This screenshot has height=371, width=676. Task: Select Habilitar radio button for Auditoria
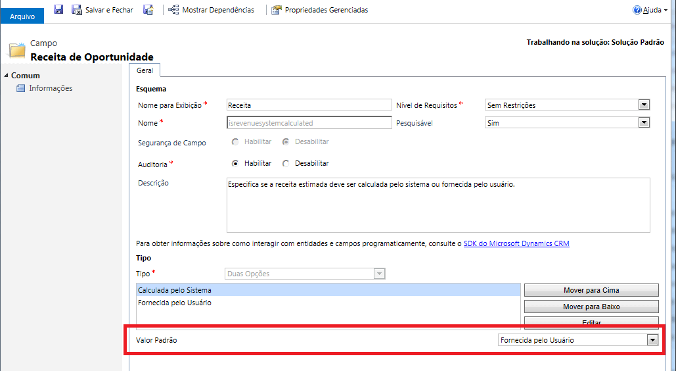(235, 163)
